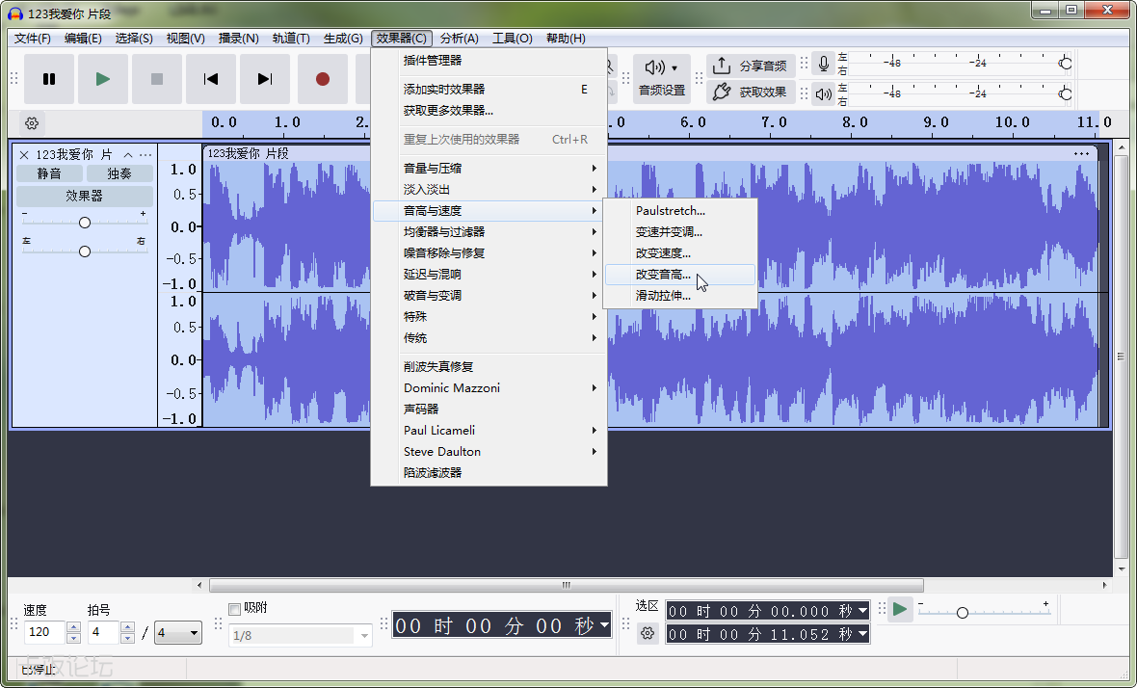Click the horizontal scrollbar thumb

point(567,585)
